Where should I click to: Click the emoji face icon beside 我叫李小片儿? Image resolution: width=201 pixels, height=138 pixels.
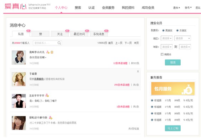52,52
